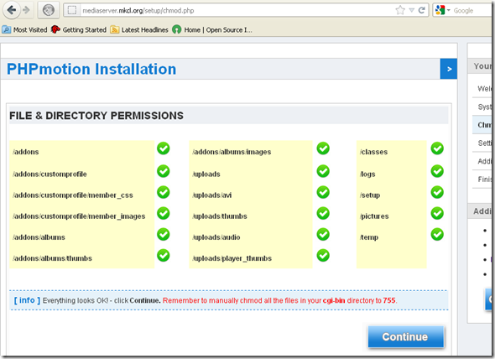
Task: Click the /uploads/player_thumbs text
Action: [232, 258]
